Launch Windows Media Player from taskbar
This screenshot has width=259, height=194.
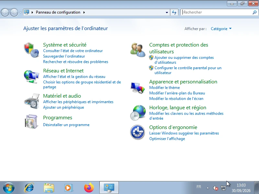[68, 188]
